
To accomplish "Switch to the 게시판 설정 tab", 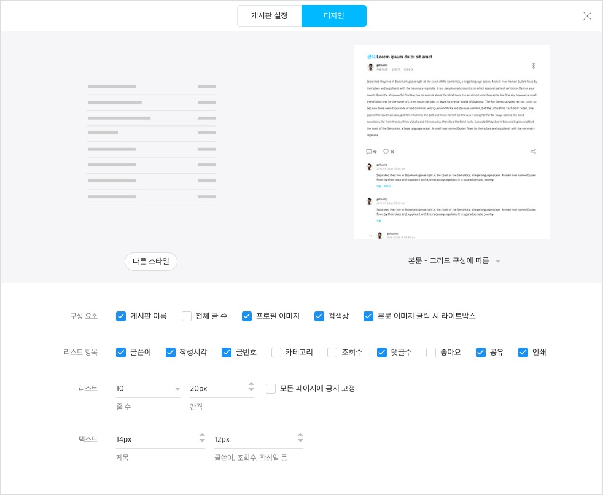I will pos(269,16).
